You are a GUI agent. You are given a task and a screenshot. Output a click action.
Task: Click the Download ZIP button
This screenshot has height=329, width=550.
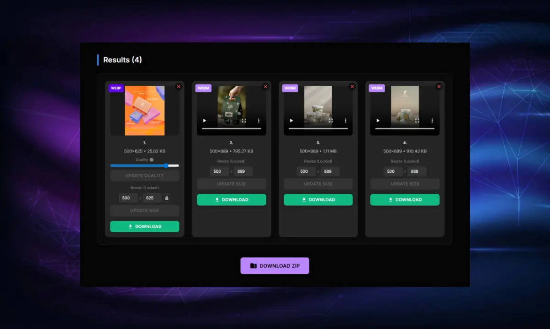click(275, 266)
